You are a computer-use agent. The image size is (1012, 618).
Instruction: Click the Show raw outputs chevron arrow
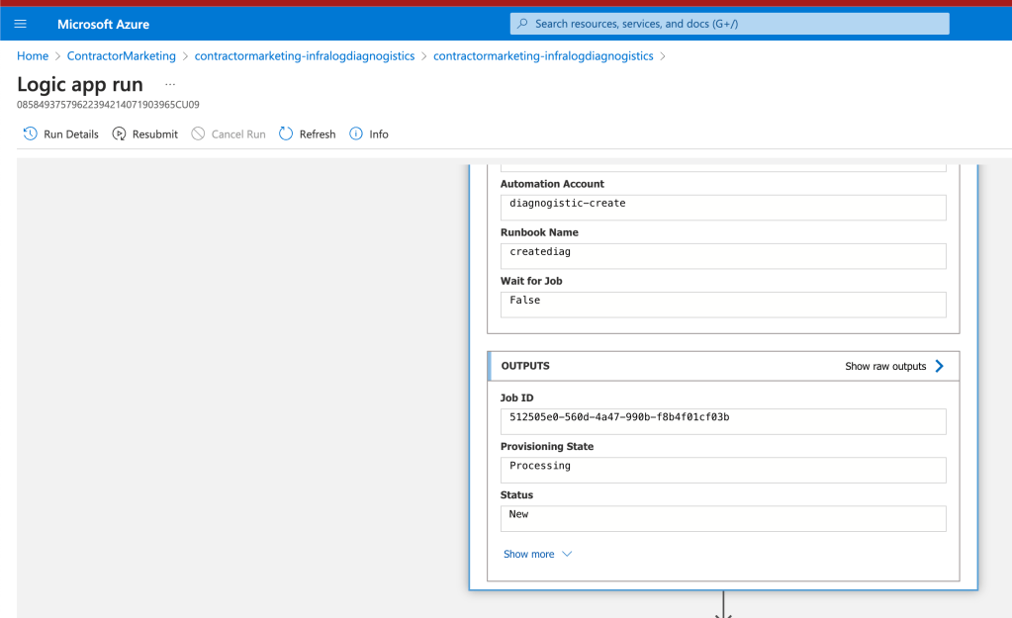pyautogui.click(x=940, y=366)
